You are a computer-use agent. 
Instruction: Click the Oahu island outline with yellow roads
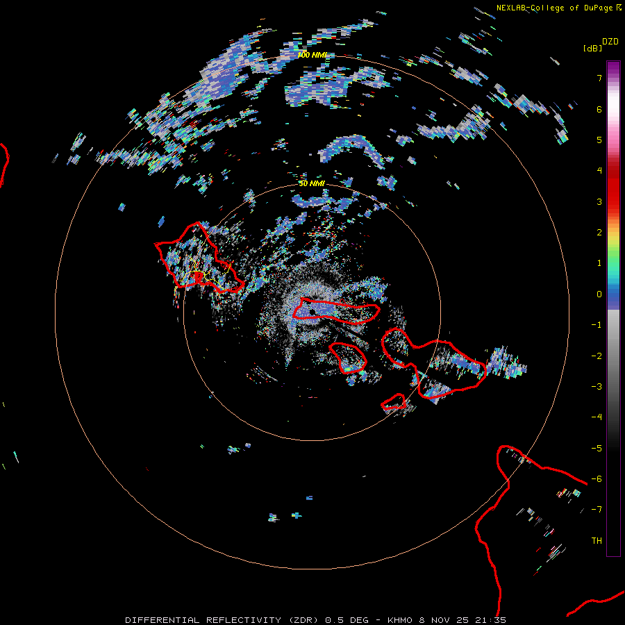click(x=199, y=258)
